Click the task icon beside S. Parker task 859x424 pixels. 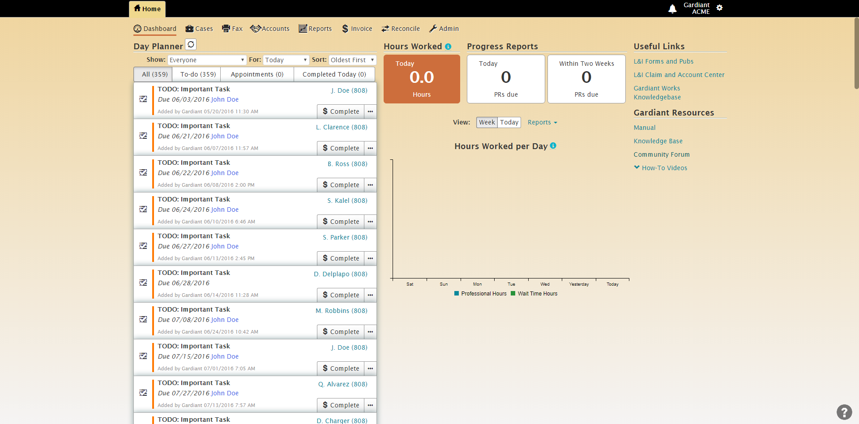coord(143,246)
